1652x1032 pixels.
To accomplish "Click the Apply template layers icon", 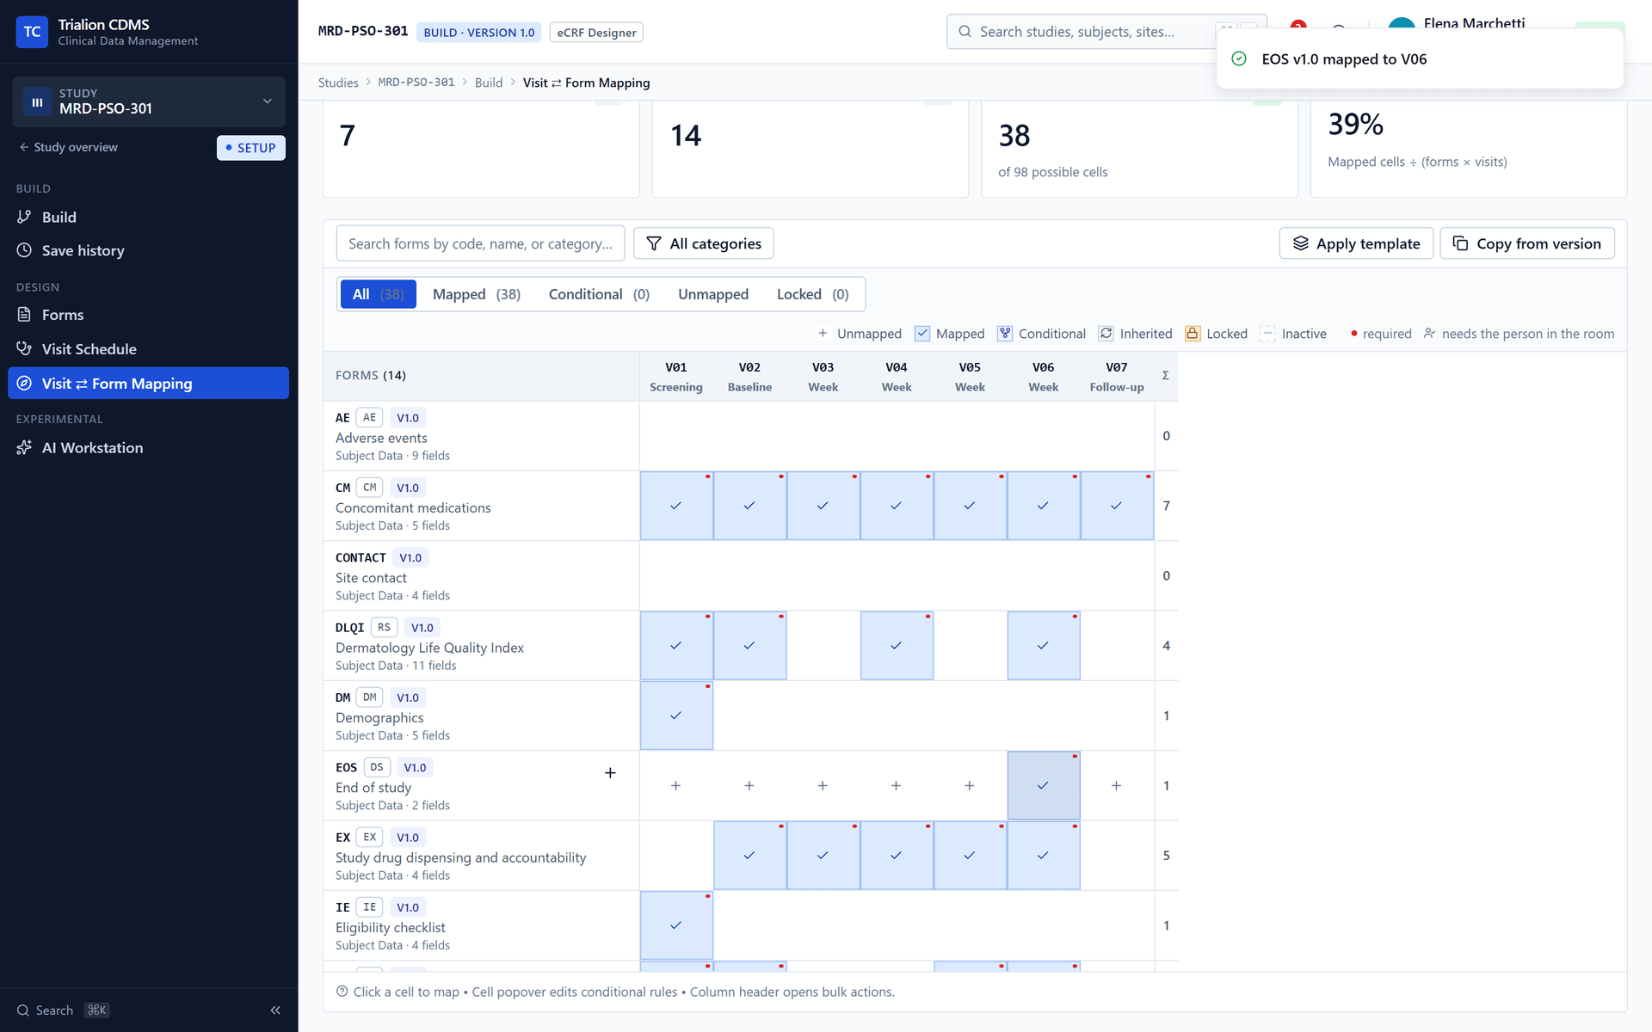I will tap(1300, 243).
